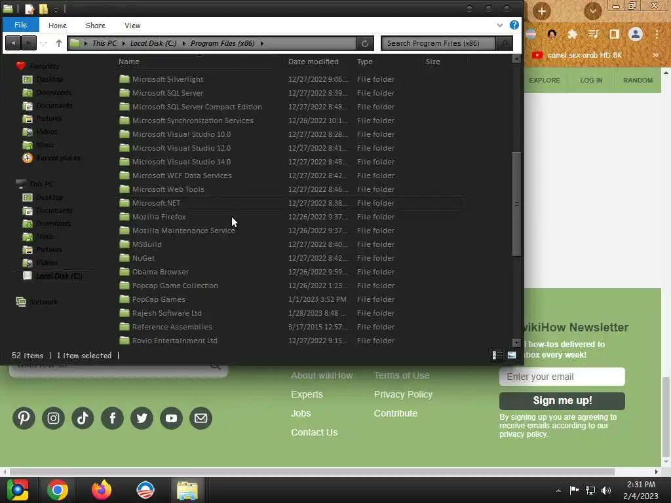Viewport: 671px width, 503px height.
Task: Select This PC in the address path
Action: coord(104,43)
